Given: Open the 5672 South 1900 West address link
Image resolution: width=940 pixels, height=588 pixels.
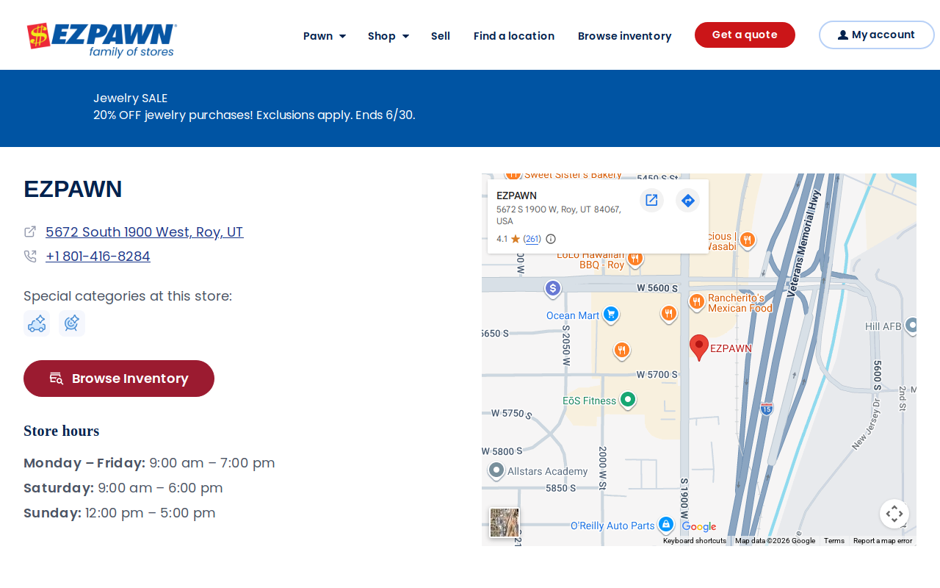Looking at the screenshot, I should point(145,232).
